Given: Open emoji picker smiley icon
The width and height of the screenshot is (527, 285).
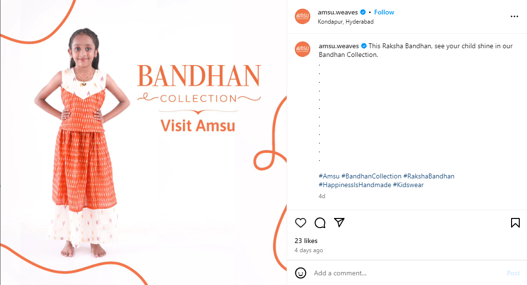Looking at the screenshot, I should pyautogui.click(x=301, y=273).
